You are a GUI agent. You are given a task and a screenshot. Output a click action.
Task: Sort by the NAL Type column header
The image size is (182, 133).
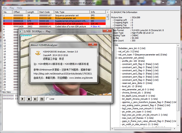(72, 12)
